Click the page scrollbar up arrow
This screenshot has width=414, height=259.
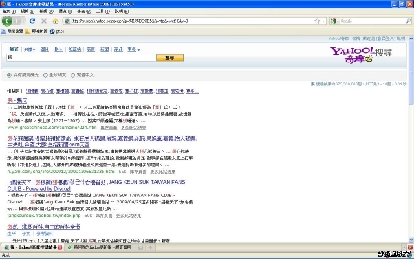411,39
